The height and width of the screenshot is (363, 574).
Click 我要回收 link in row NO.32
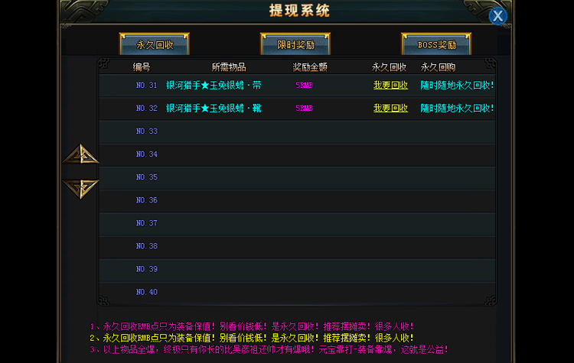(x=390, y=109)
